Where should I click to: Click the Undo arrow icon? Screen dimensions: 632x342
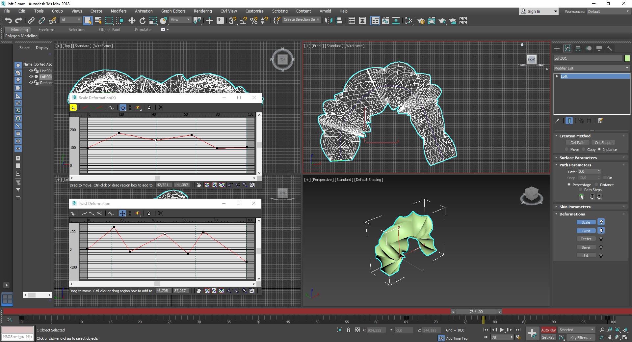(x=8, y=21)
